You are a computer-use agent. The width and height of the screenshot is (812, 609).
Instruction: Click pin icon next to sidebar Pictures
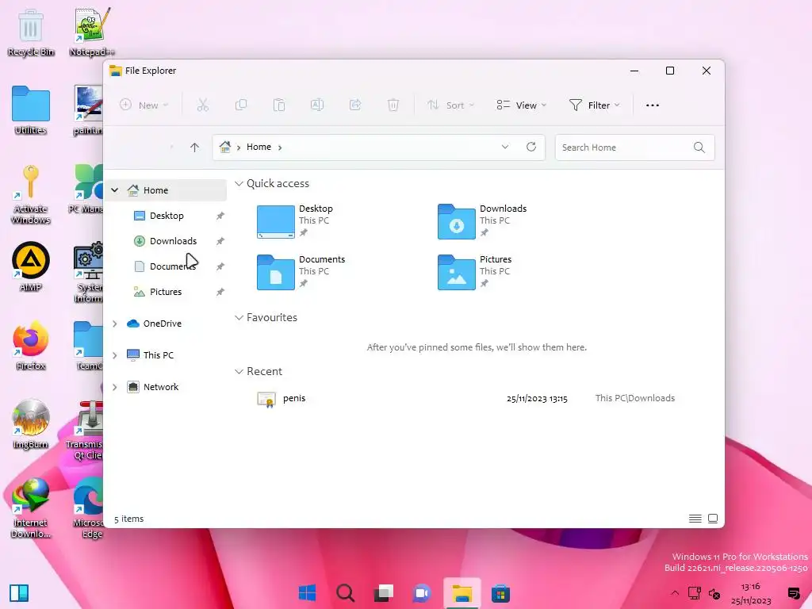click(220, 292)
